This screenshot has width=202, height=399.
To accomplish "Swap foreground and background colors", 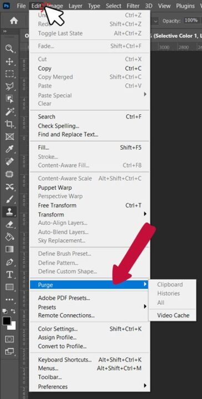I will point(13,311).
